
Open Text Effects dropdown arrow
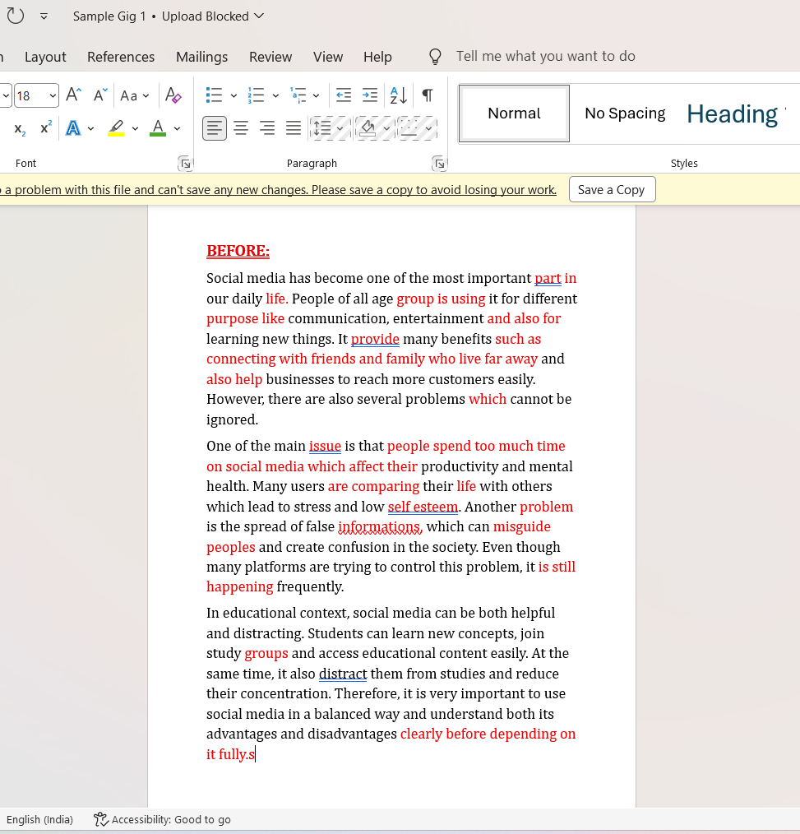(90, 128)
